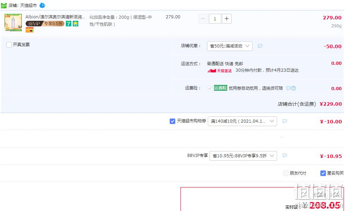Screen dimensions: 346x211
Task: Click the 88VIP 专享9.5折 badge
Action: (x=45, y=24)
